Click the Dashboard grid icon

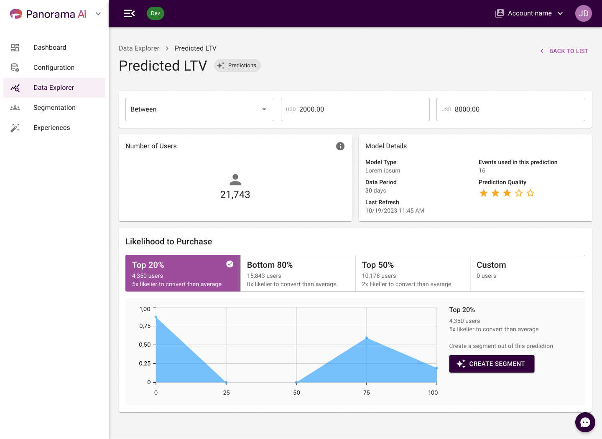click(15, 48)
